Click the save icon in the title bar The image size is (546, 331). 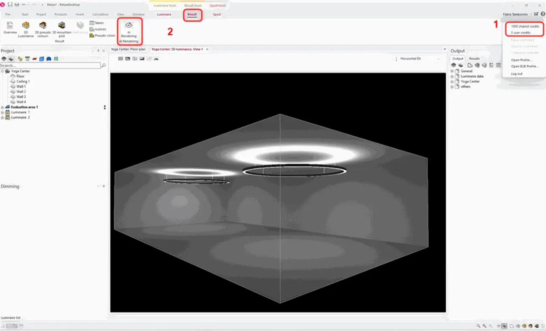click(x=10, y=5)
